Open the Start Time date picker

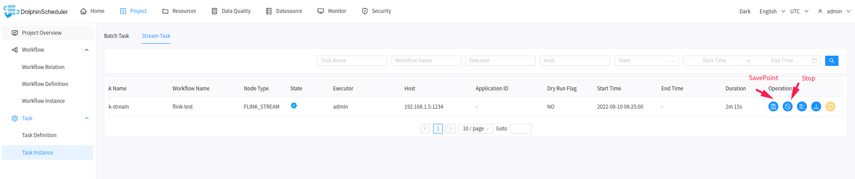click(x=714, y=61)
